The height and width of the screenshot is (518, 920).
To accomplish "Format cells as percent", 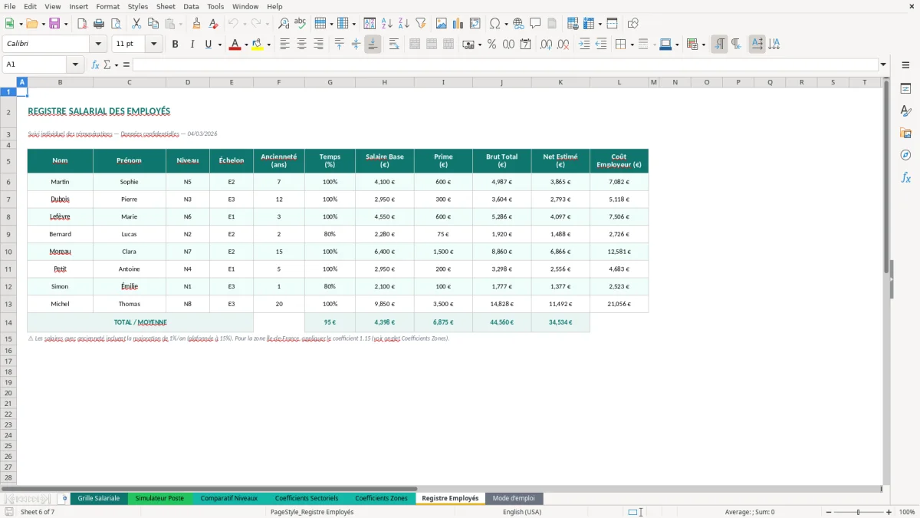I will [x=491, y=45].
